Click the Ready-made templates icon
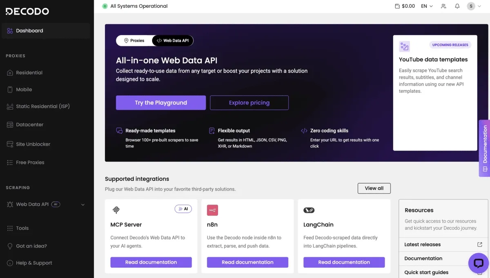 point(119,131)
